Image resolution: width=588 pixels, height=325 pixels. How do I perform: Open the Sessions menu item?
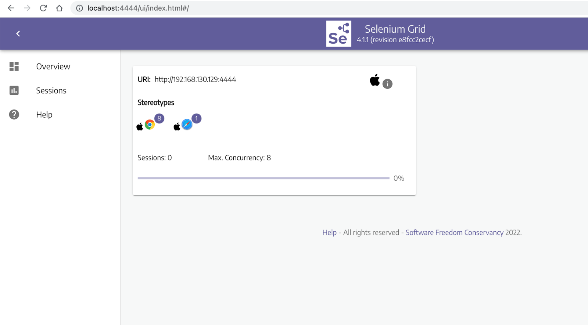click(51, 91)
